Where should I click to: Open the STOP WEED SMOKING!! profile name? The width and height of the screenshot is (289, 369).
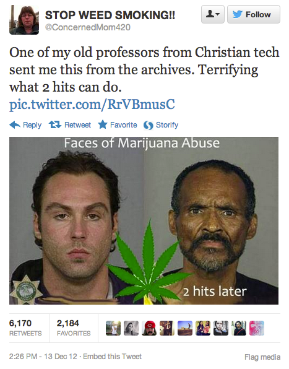[110, 15]
